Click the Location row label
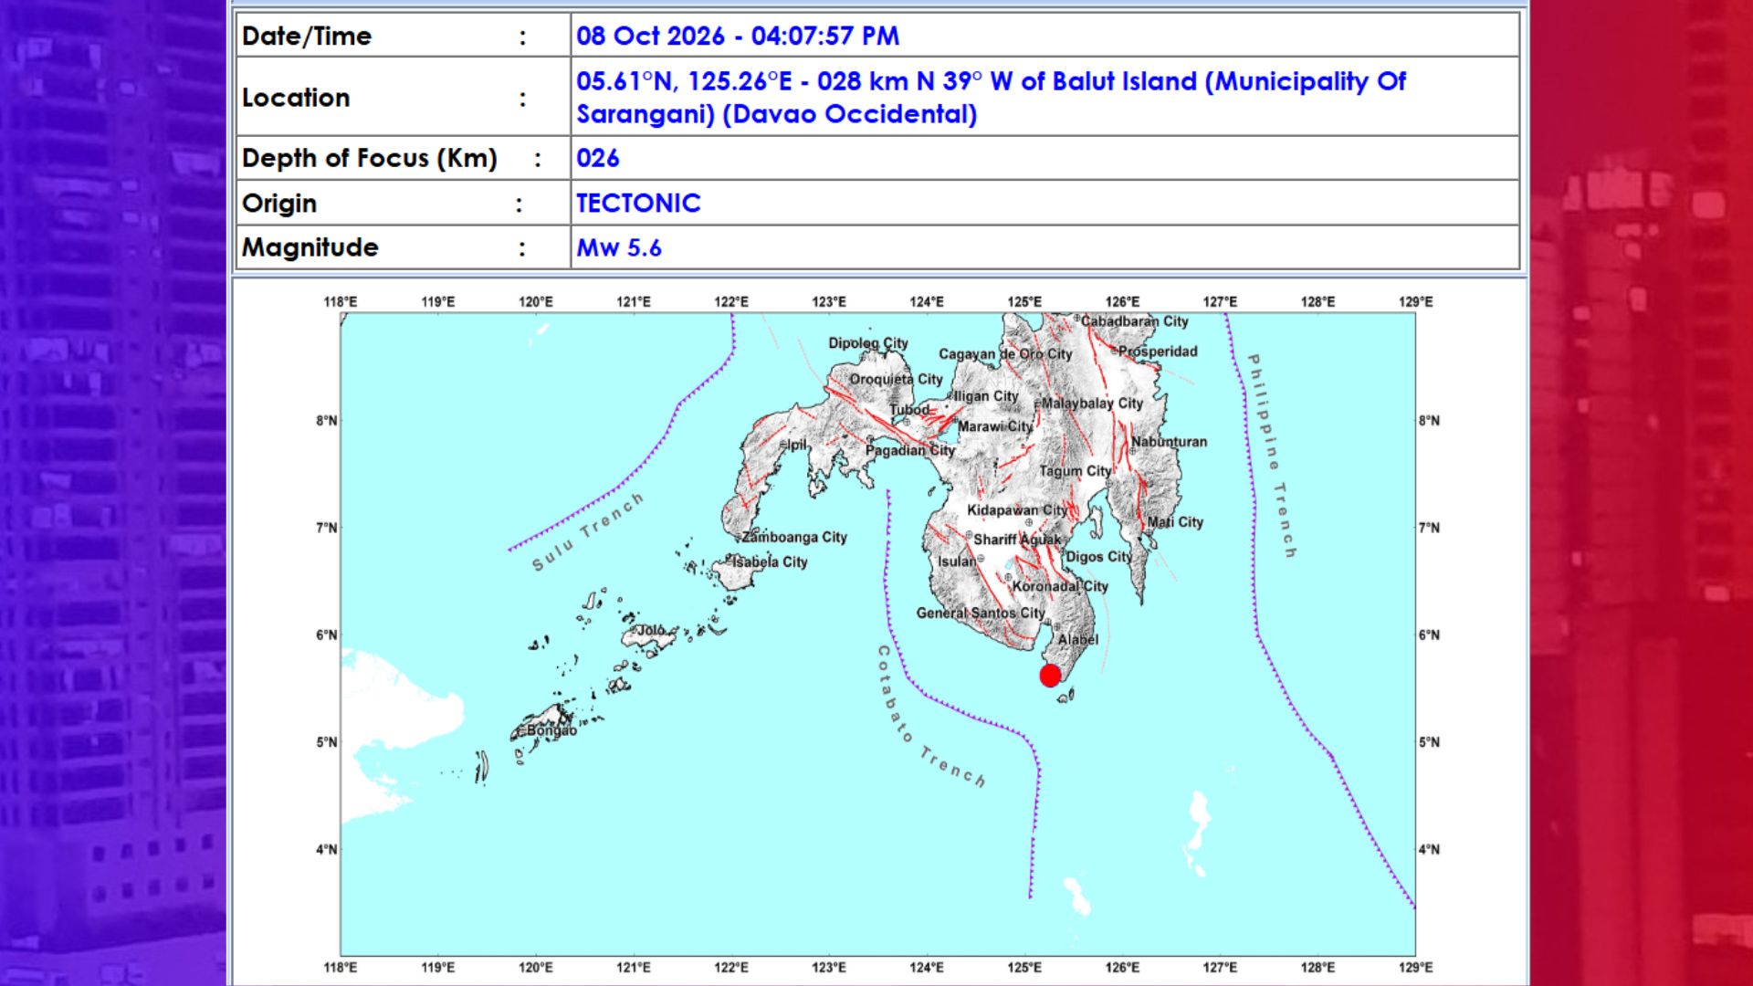The width and height of the screenshot is (1753, 986). pyautogui.click(x=296, y=98)
